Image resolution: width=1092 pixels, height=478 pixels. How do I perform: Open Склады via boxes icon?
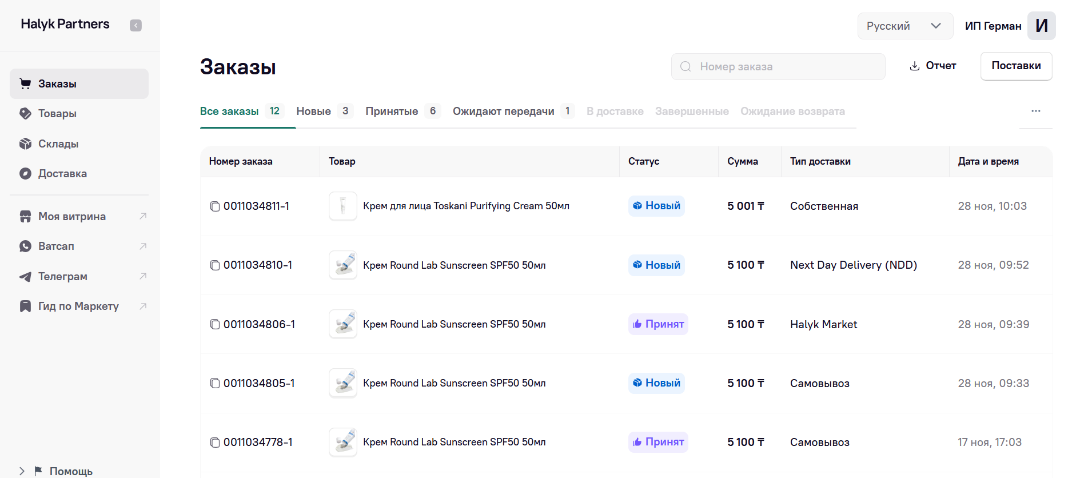coord(25,144)
